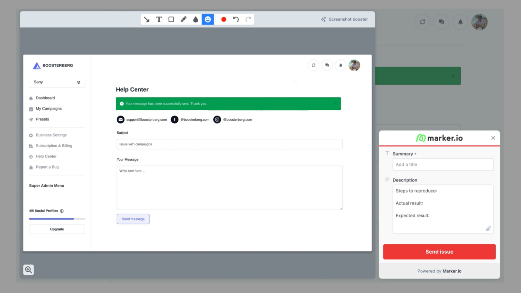Choose the rectangle shape tool
This screenshot has height=293, width=521.
point(171,19)
